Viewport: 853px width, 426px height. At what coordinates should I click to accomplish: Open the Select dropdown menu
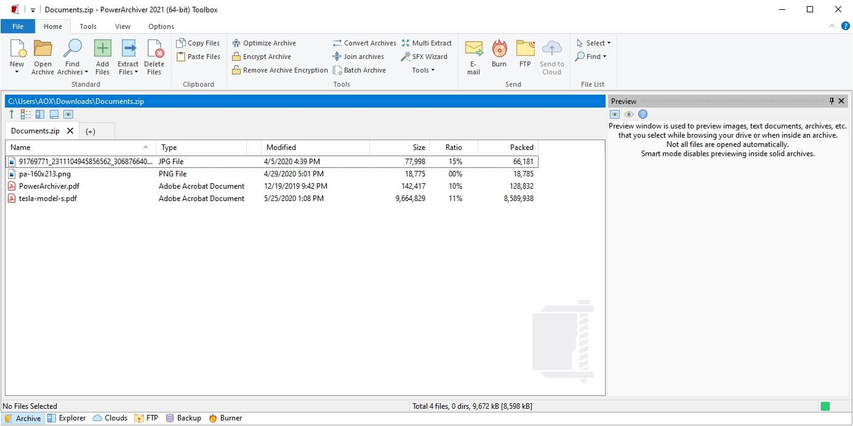coord(594,43)
